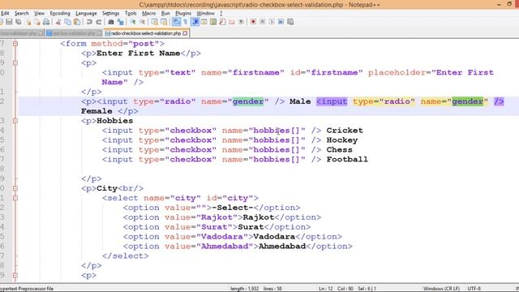Click the length : 1,932 status entry

point(245,289)
